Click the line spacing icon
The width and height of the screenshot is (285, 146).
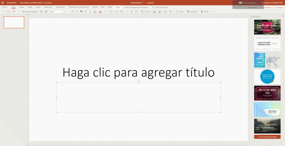pyautogui.click(x=136, y=12)
